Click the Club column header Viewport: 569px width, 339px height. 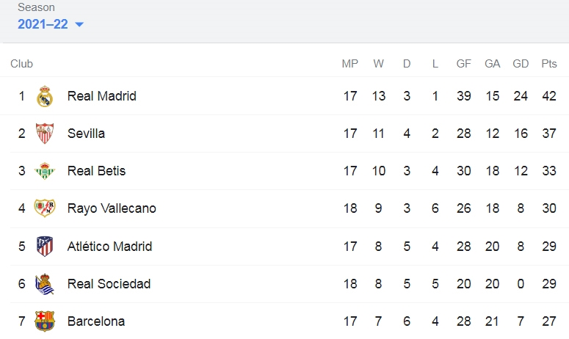pyautogui.click(x=22, y=64)
